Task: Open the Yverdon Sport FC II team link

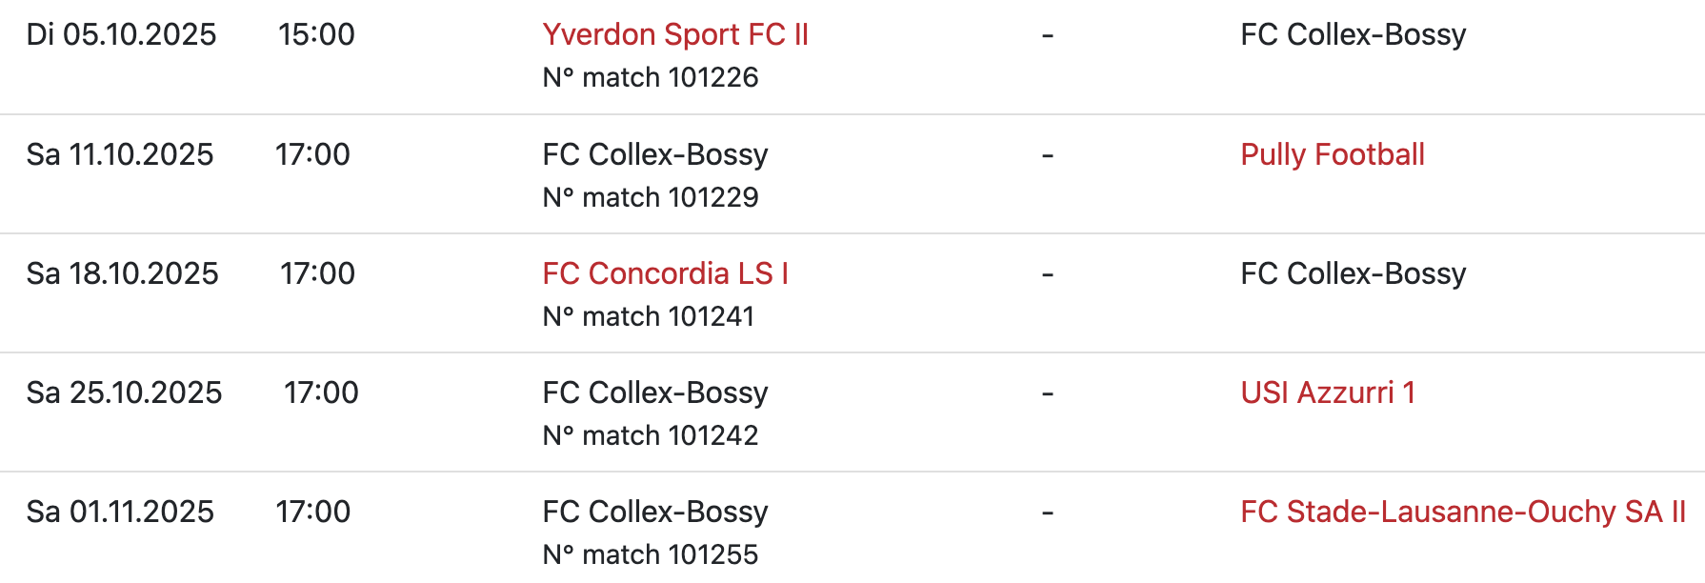Action: pyautogui.click(x=674, y=34)
